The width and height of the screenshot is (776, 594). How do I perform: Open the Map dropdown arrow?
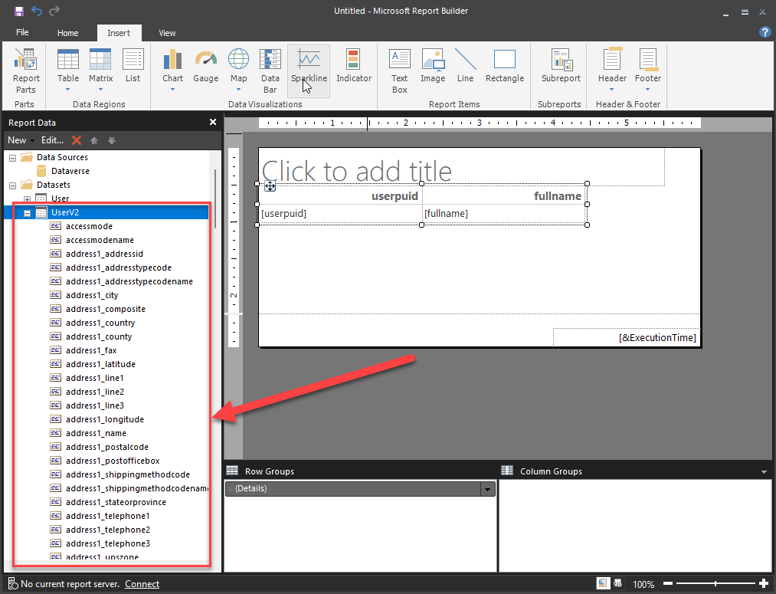(238, 90)
